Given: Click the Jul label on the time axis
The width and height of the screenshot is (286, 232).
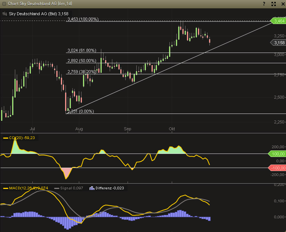Looking at the screenshot, I should click(32, 129).
